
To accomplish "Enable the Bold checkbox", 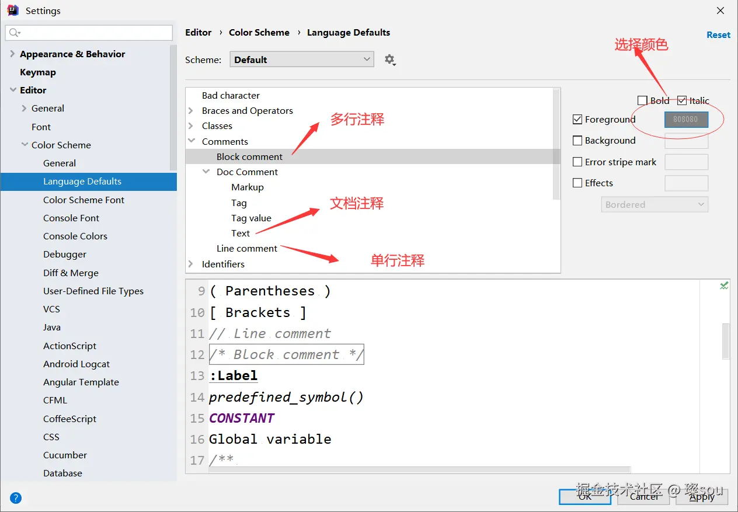I will tap(643, 100).
